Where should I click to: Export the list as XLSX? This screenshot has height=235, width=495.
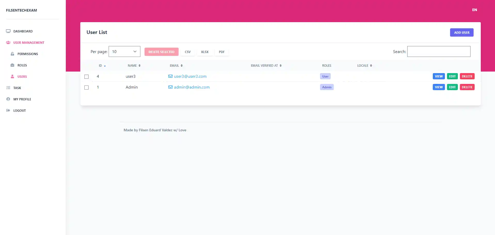coord(205,52)
